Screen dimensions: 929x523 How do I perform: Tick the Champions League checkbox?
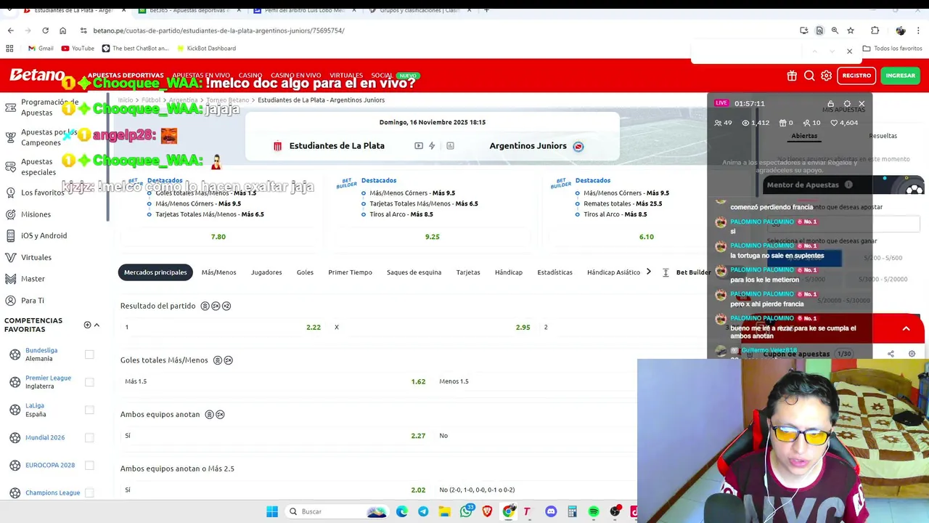[89, 492]
